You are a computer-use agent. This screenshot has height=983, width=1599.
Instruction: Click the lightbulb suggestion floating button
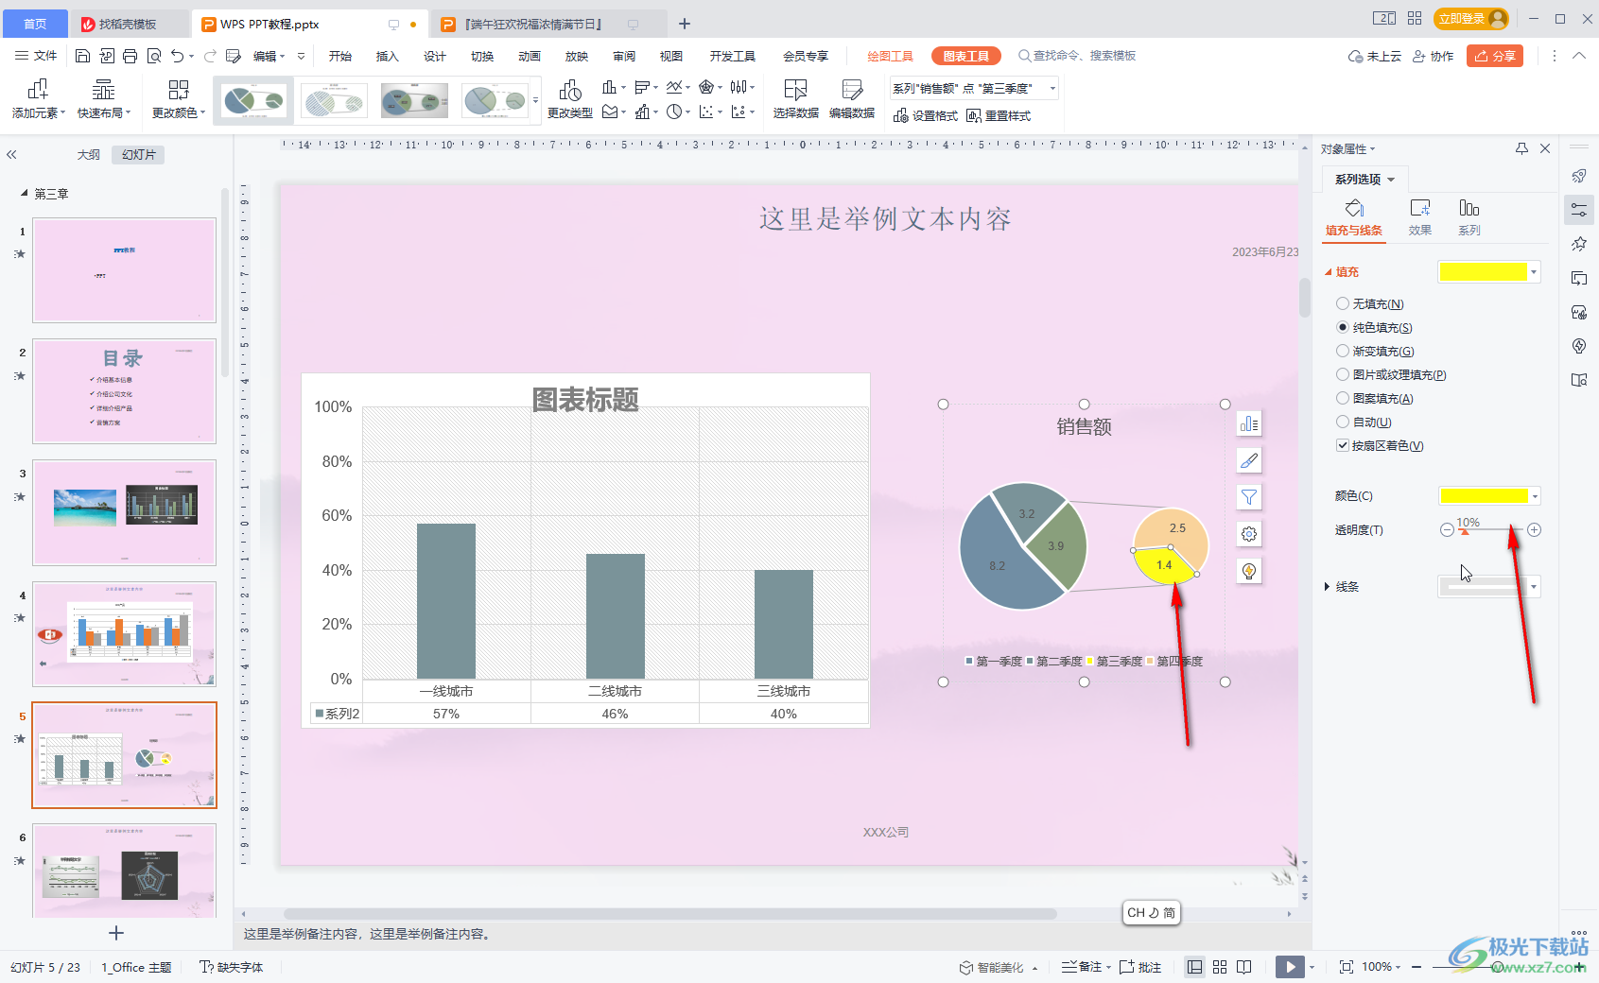[1249, 571]
